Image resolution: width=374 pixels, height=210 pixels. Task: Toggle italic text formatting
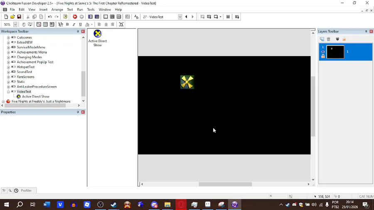(74, 24)
